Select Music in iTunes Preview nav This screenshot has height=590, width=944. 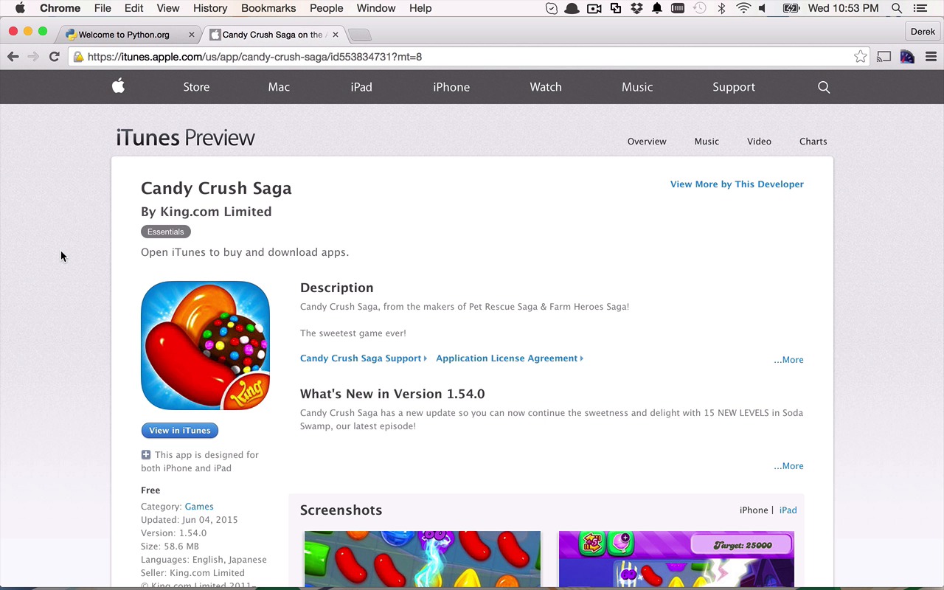(x=707, y=142)
